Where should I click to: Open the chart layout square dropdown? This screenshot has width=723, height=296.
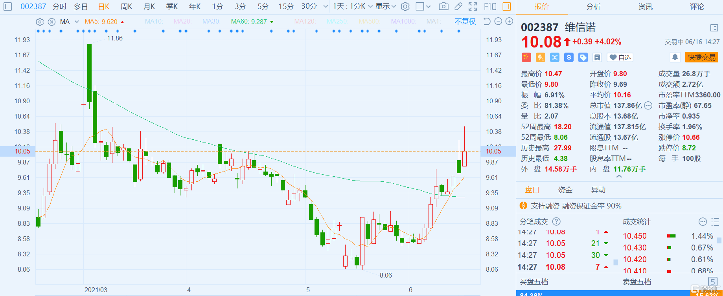point(423,6)
